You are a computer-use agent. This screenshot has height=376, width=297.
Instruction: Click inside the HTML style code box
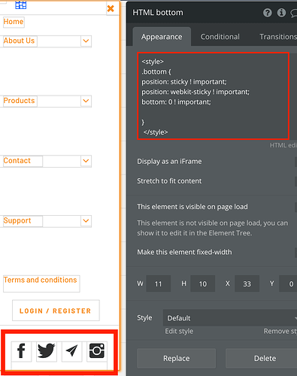(213, 96)
